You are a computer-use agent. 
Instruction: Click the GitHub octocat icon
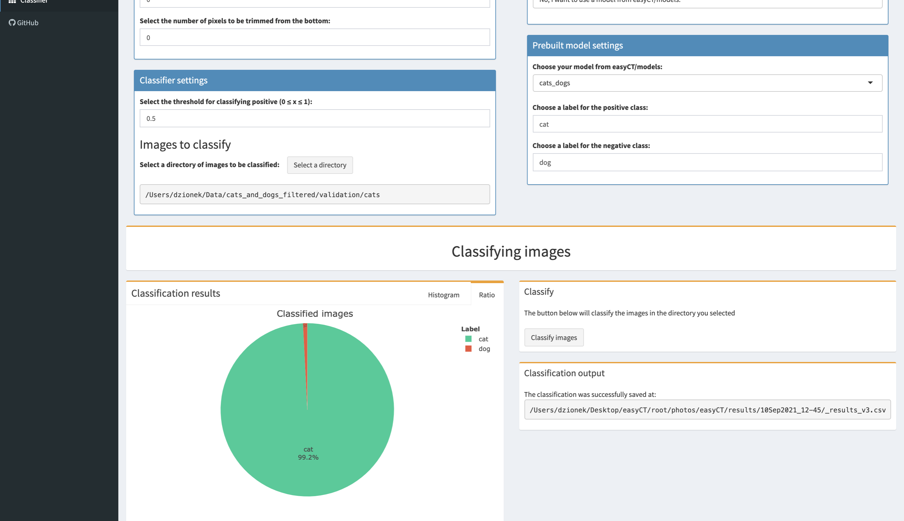click(x=12, y=23)
